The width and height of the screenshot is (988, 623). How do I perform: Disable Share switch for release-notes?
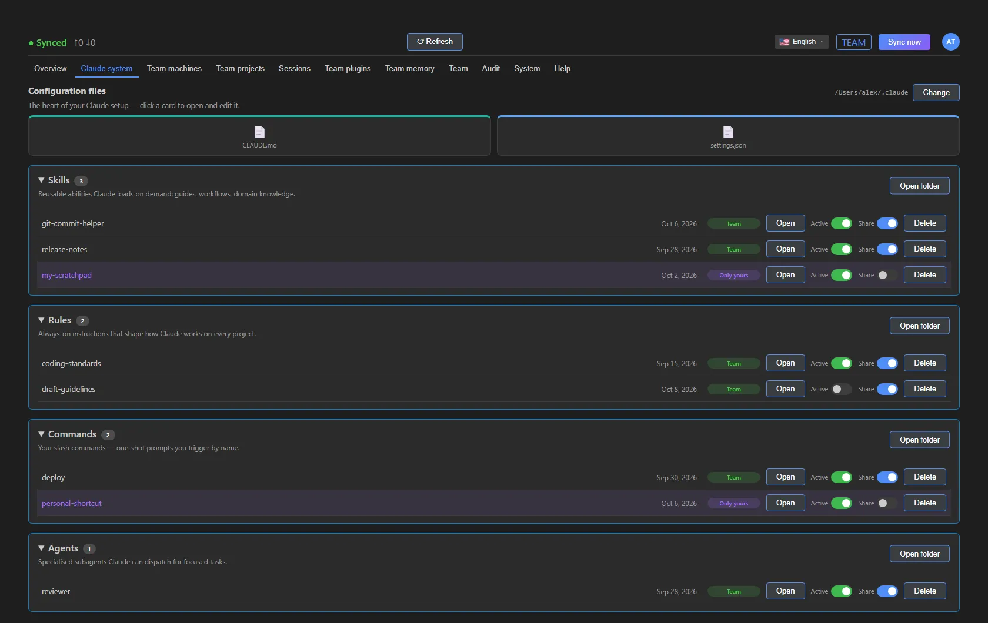point(887,249)
